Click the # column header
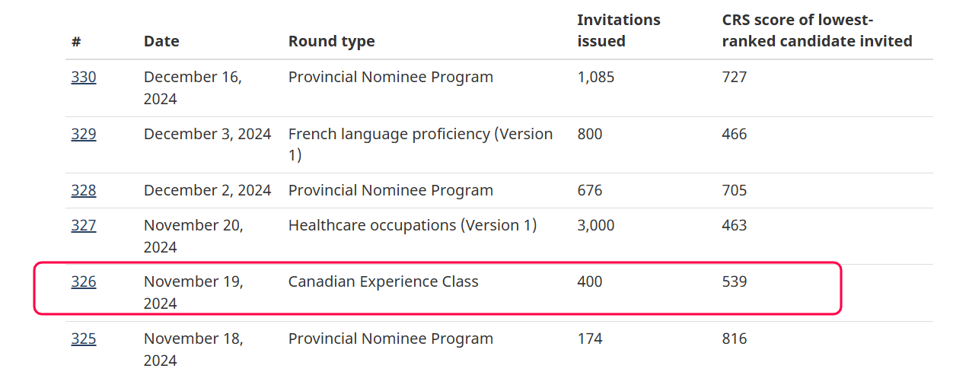This screenshot has height=375, width=953. pyautogui.click(x=76, y=41)
